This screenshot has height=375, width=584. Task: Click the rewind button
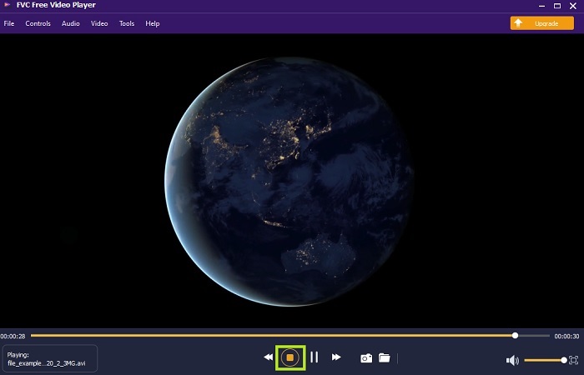[x=269, y=357]
